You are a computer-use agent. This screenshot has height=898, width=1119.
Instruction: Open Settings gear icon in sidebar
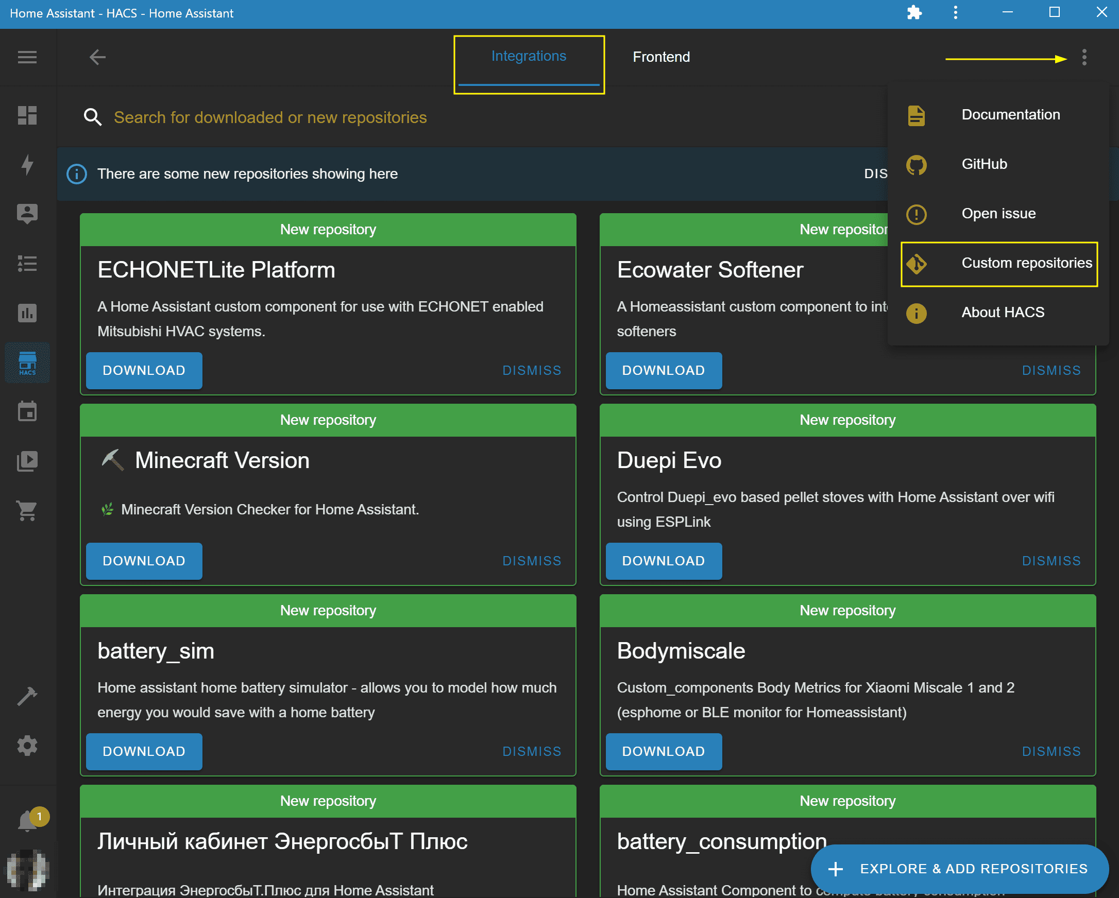coord(27,746)
